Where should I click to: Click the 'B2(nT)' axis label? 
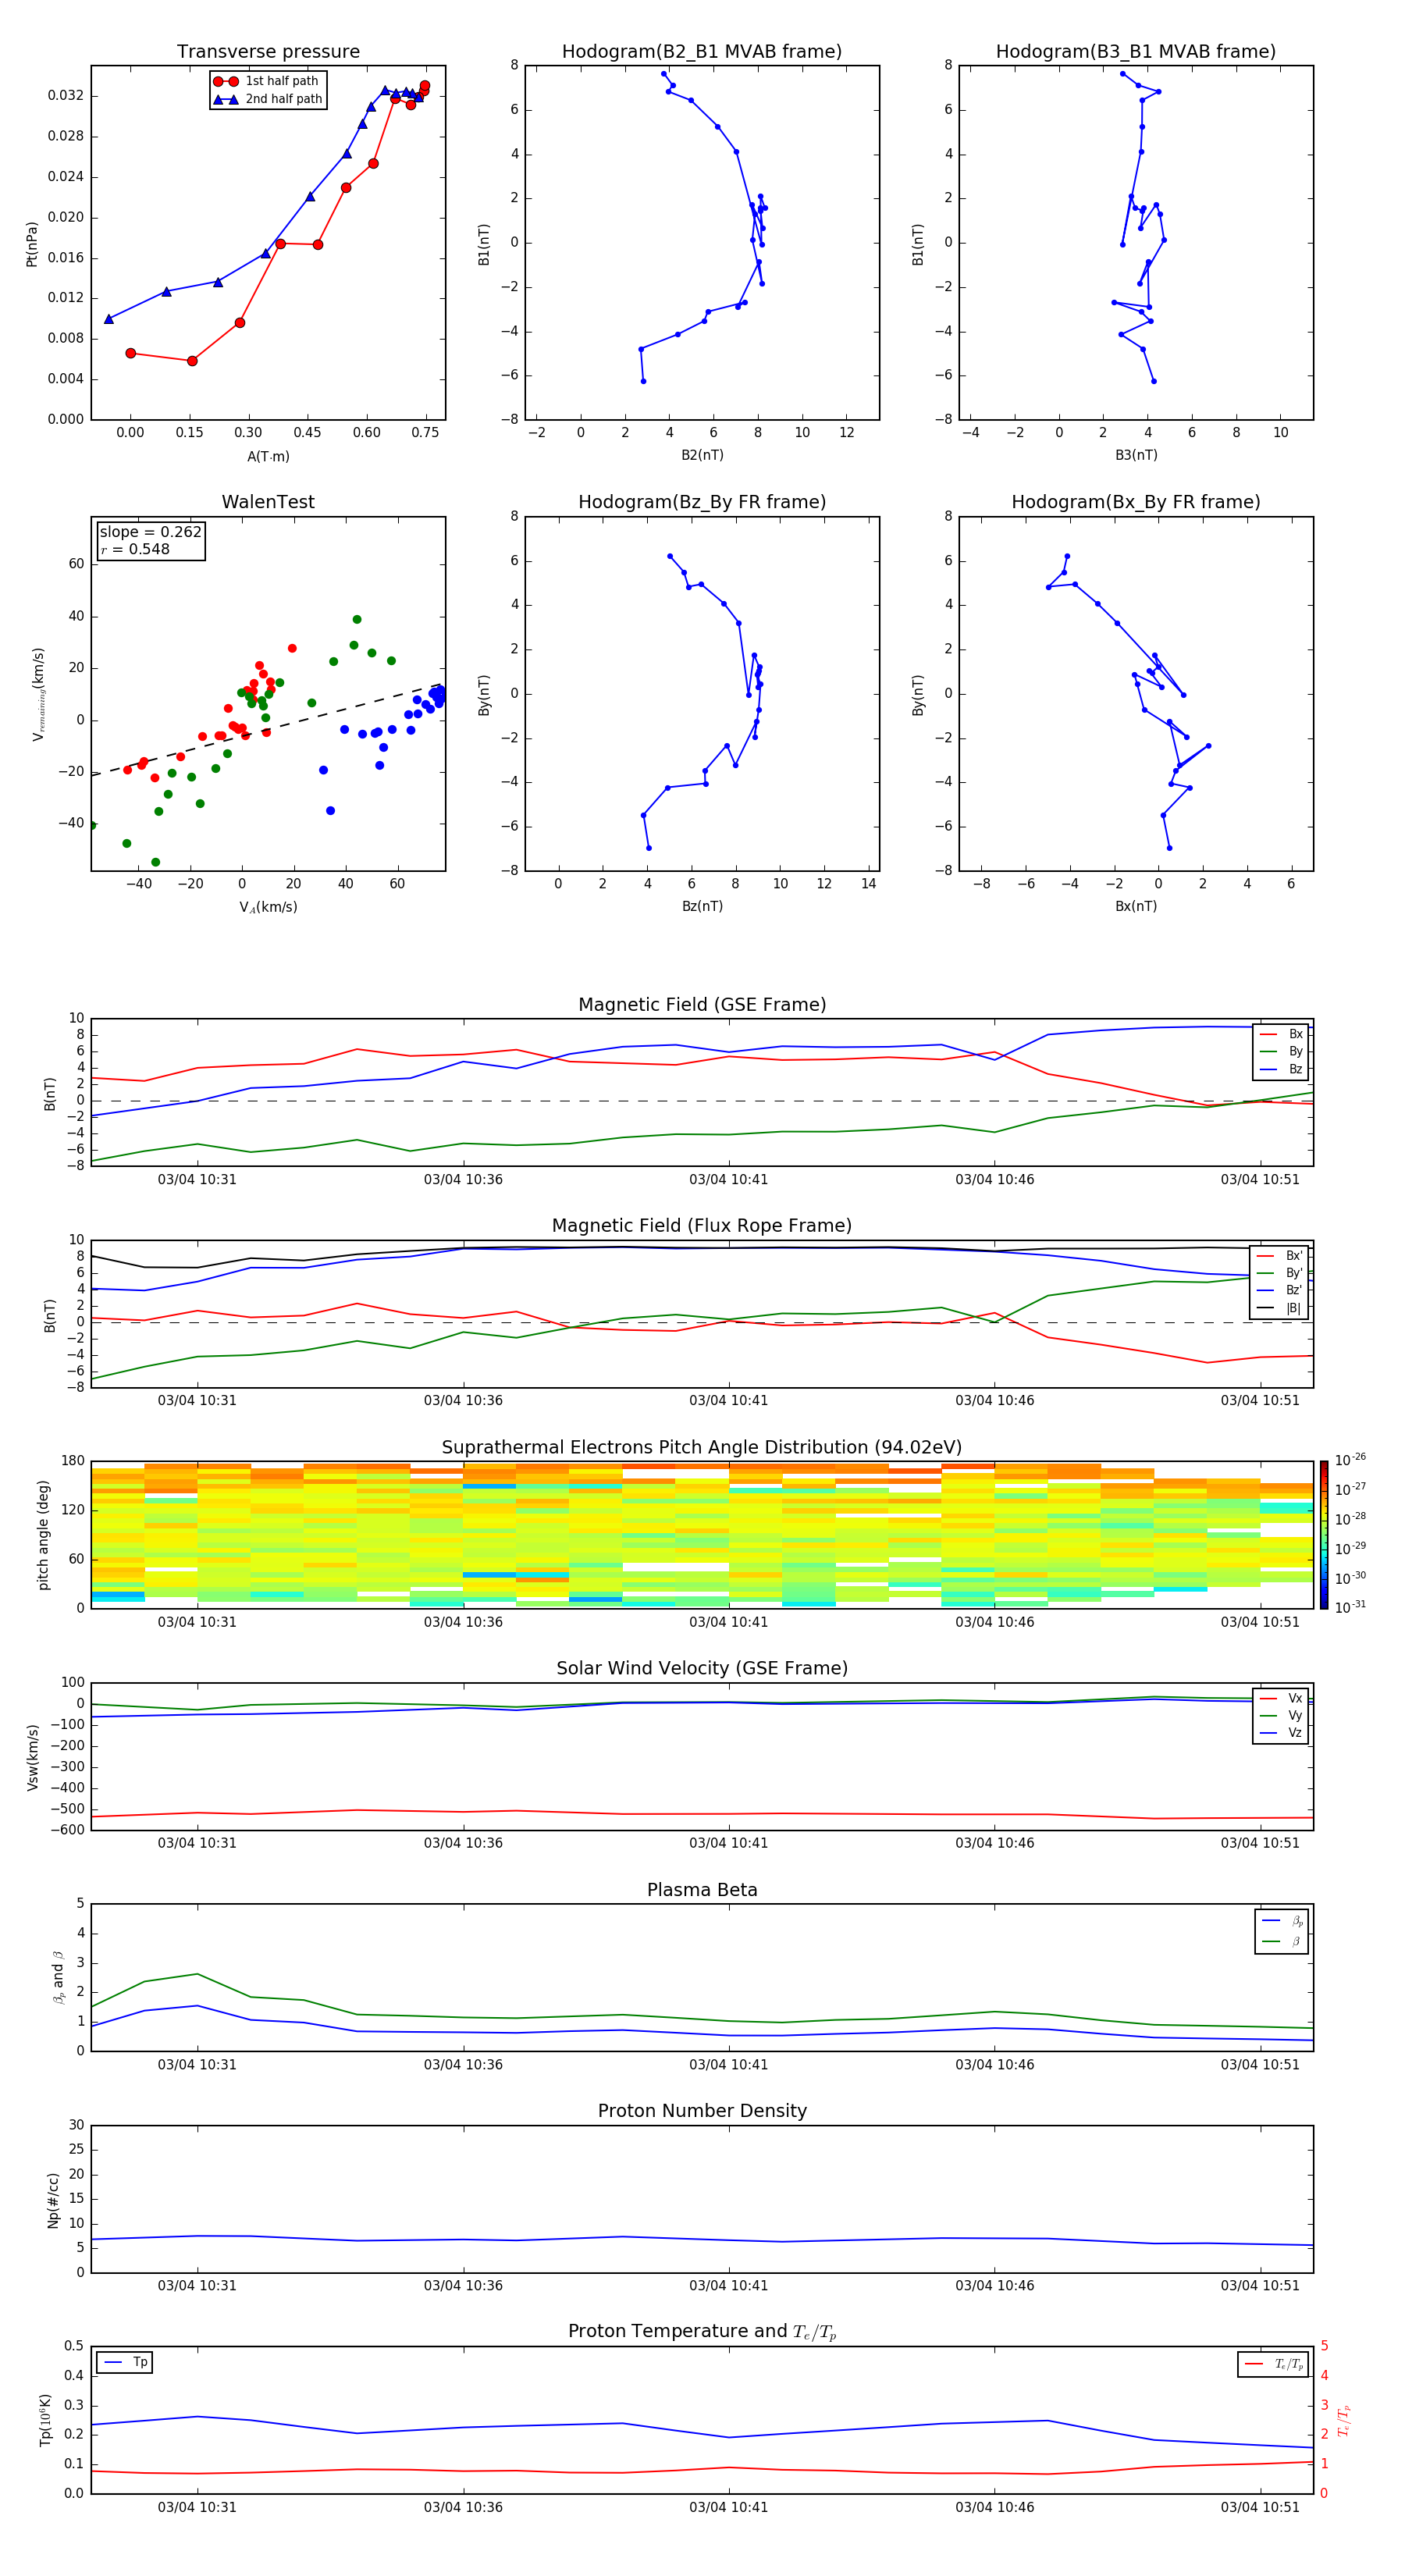(x=702, y=455)
